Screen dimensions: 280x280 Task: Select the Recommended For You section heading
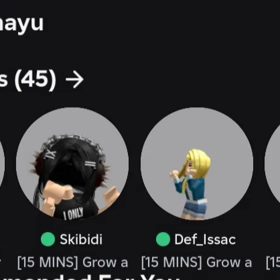point(89,278)
